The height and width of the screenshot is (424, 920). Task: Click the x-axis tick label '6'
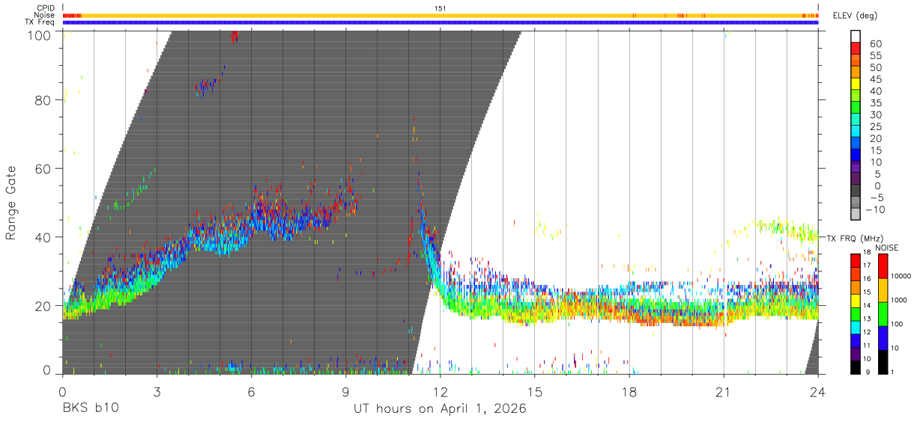[251, 390]
